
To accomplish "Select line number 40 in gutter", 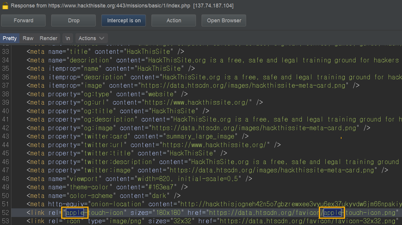I will (5, 111).
